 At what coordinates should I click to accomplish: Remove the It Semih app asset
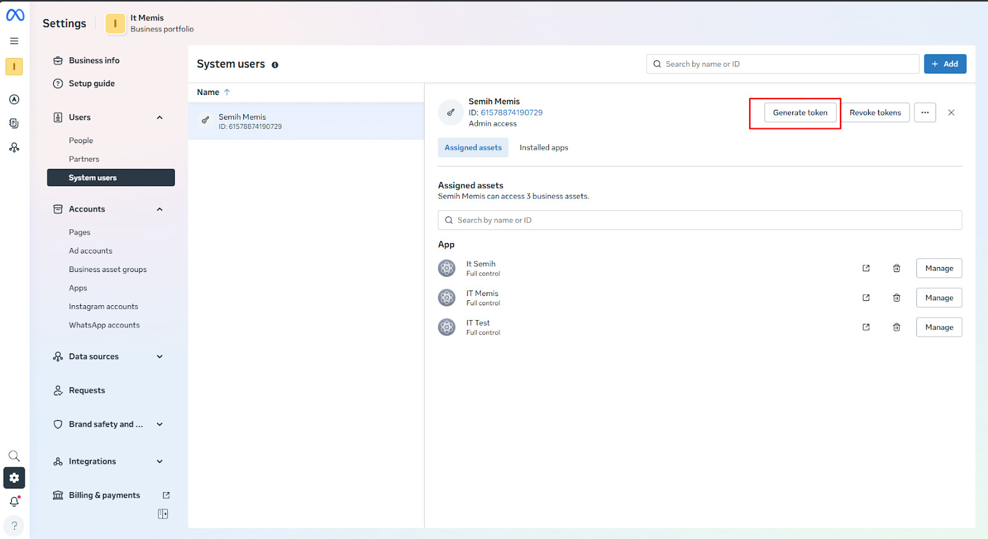point(897,268)
